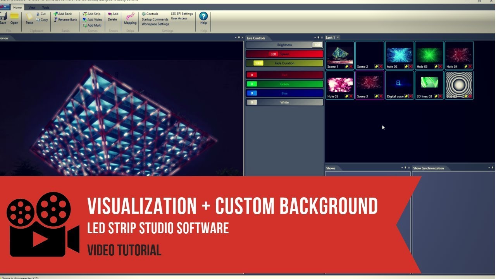The width and height of the screenshot is (496, 279).
Task: Open the application menu button dropdown
Action: [4, 7]
